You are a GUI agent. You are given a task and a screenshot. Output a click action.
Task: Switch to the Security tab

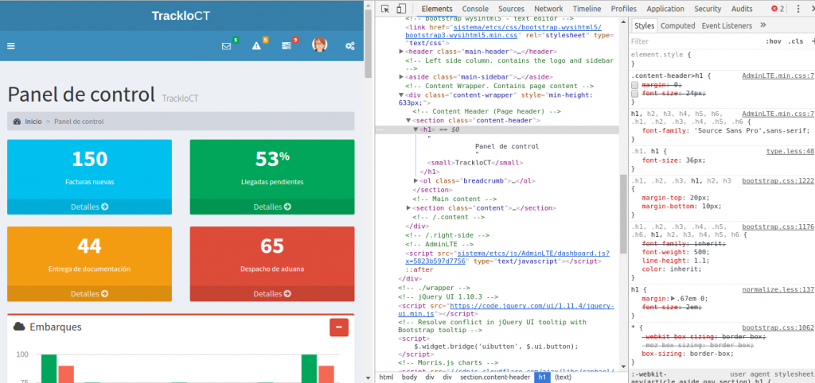[x=708, y=9]
